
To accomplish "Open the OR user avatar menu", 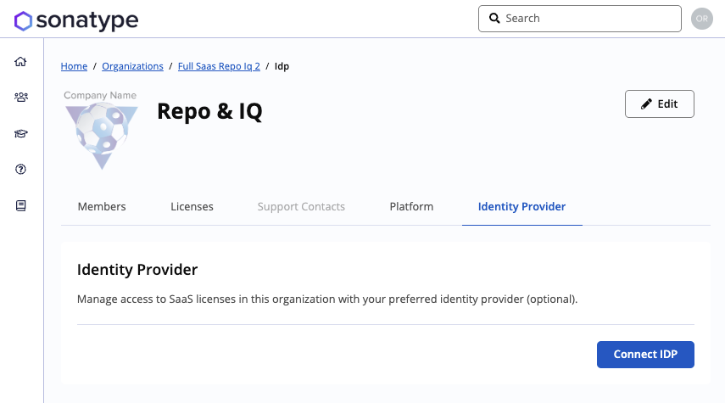I will click(x=702, y=19).
